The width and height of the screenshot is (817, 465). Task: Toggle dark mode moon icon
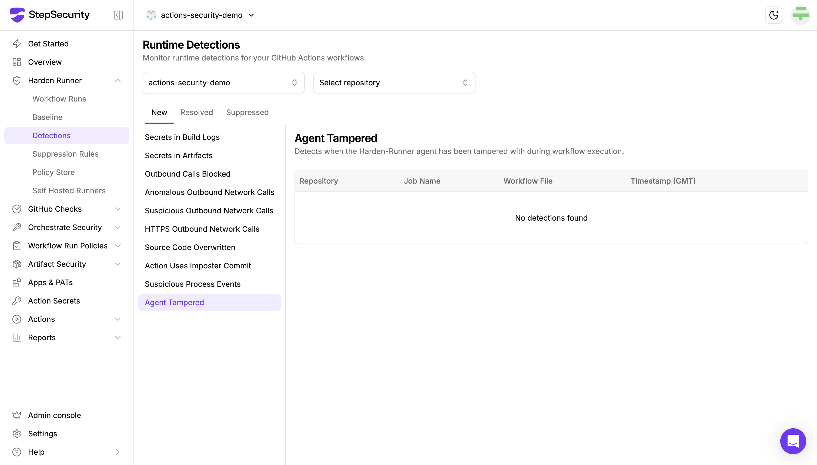coord(774,15)
